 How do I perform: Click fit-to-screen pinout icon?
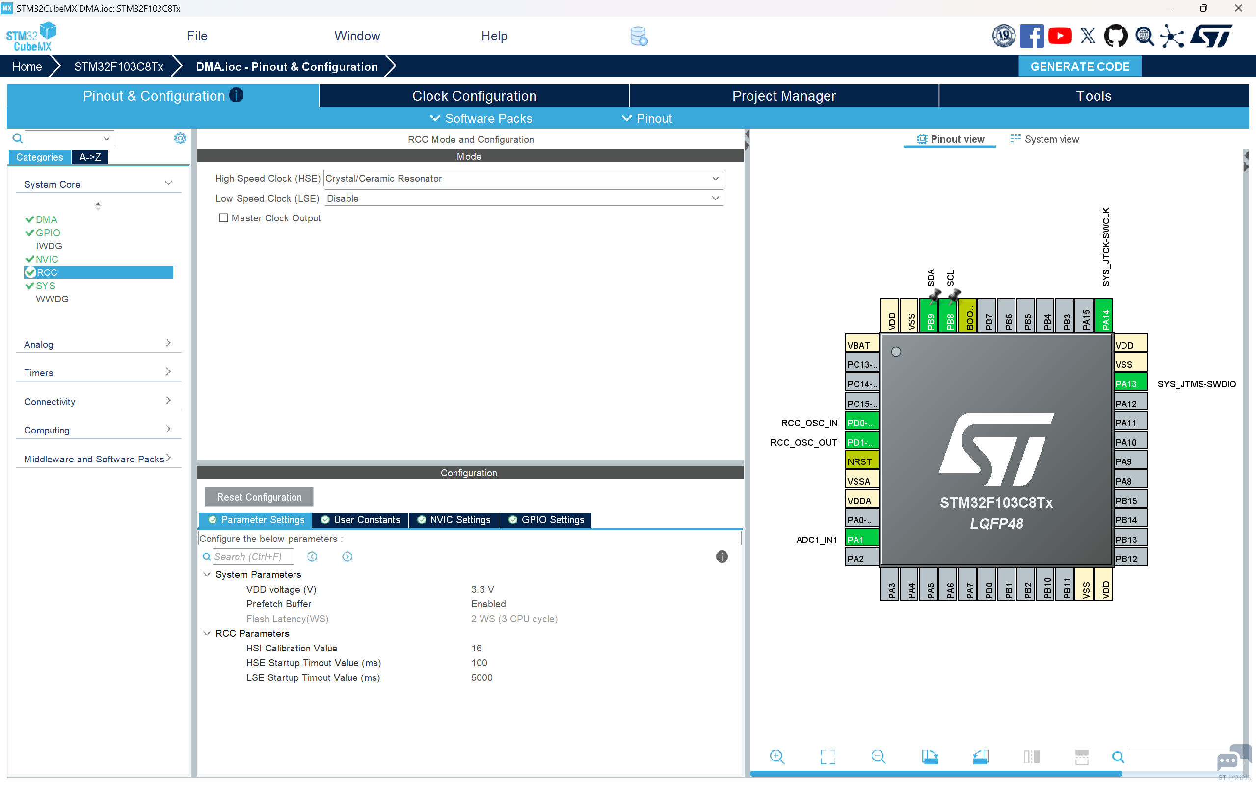(x=828, y=757)
